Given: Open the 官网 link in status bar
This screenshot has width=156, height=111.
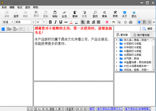Looking at the screenshot, I should (92, 109).
